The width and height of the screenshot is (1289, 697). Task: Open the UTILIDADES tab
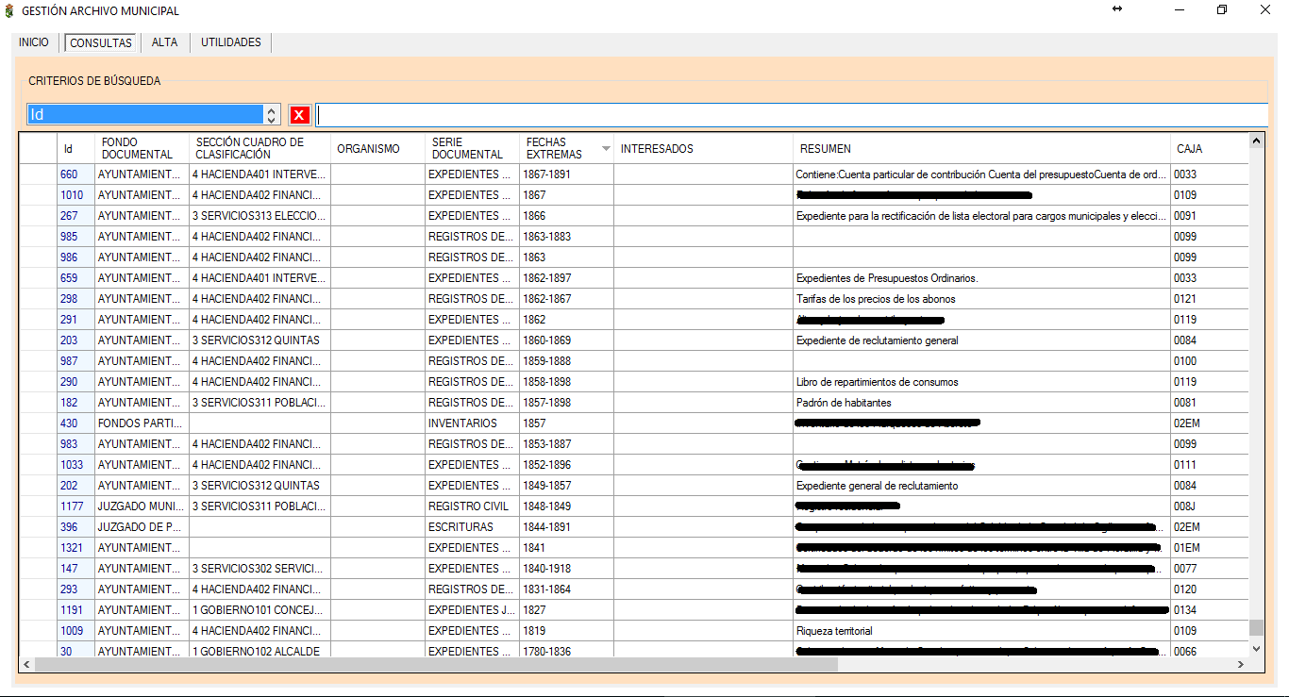coord(229,42)
